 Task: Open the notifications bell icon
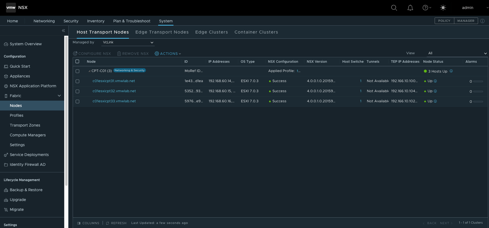point(410,8)
